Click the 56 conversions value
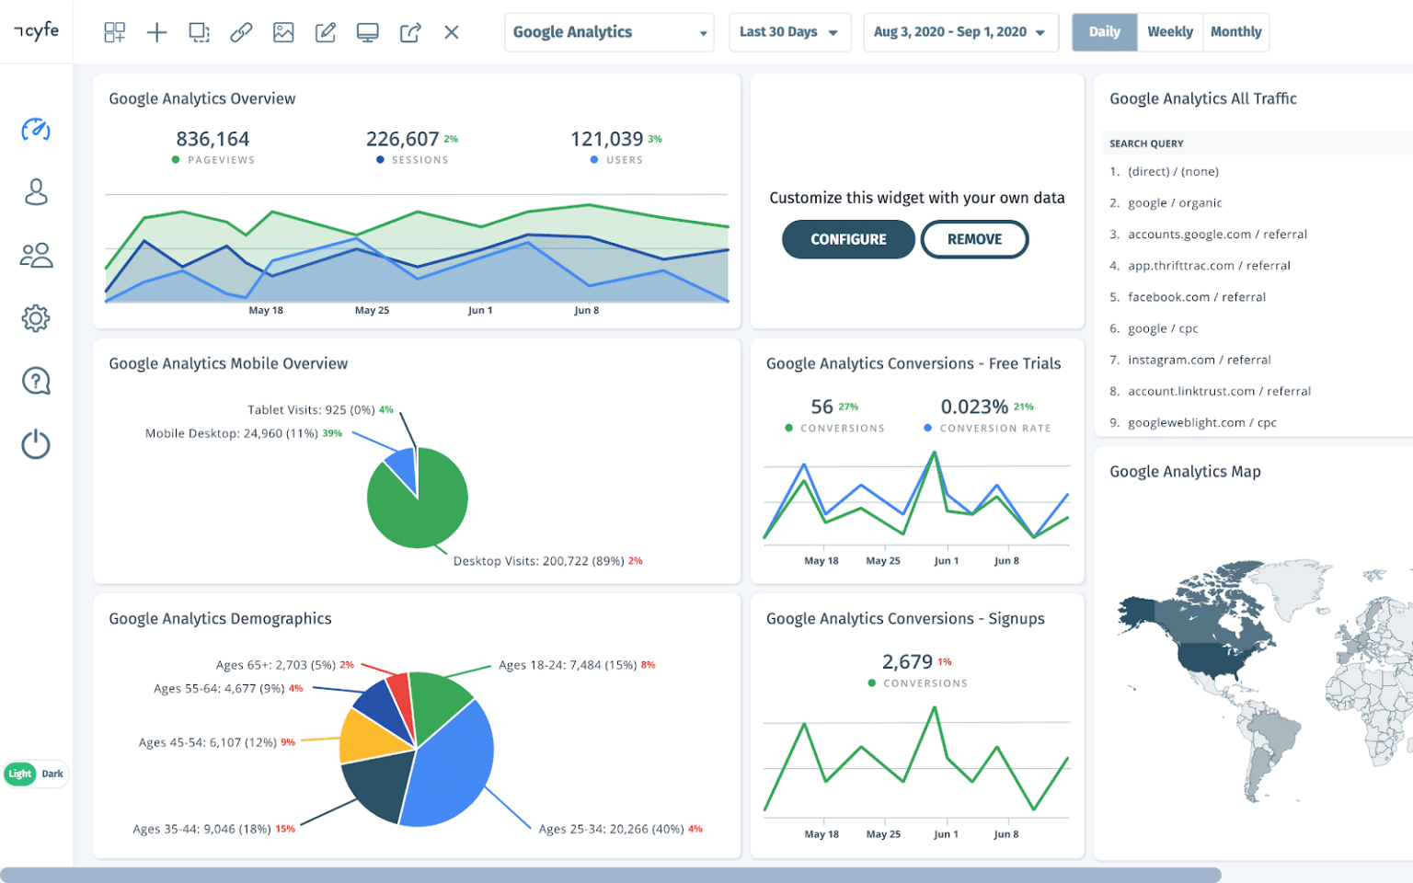 tap(821, 407)
